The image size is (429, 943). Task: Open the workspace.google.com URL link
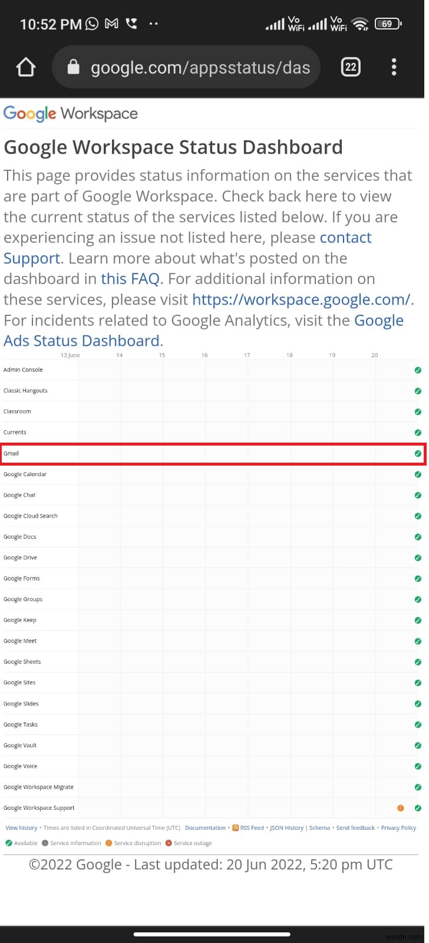pos(301,299)
